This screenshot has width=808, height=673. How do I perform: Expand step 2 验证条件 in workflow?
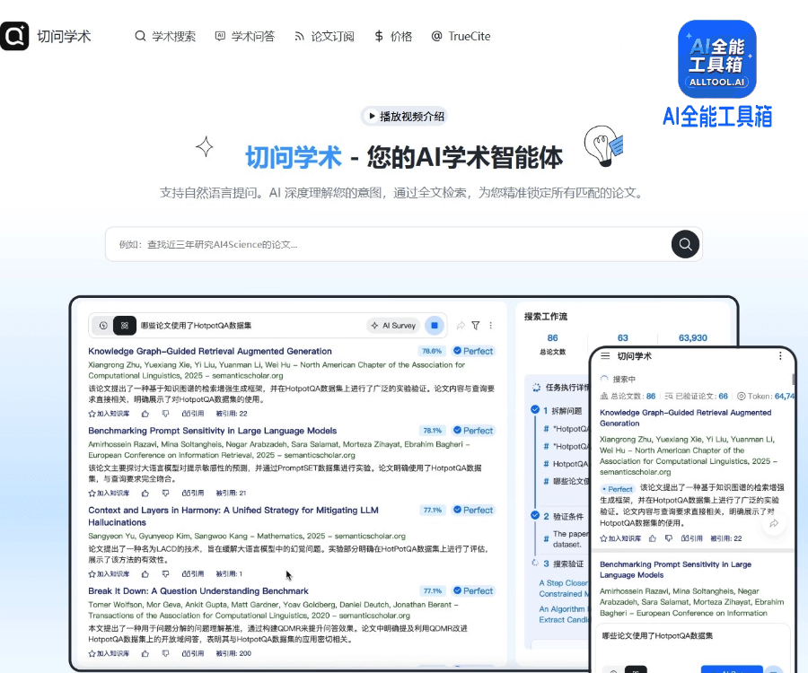pyautogui.click(x=563, y=517)
